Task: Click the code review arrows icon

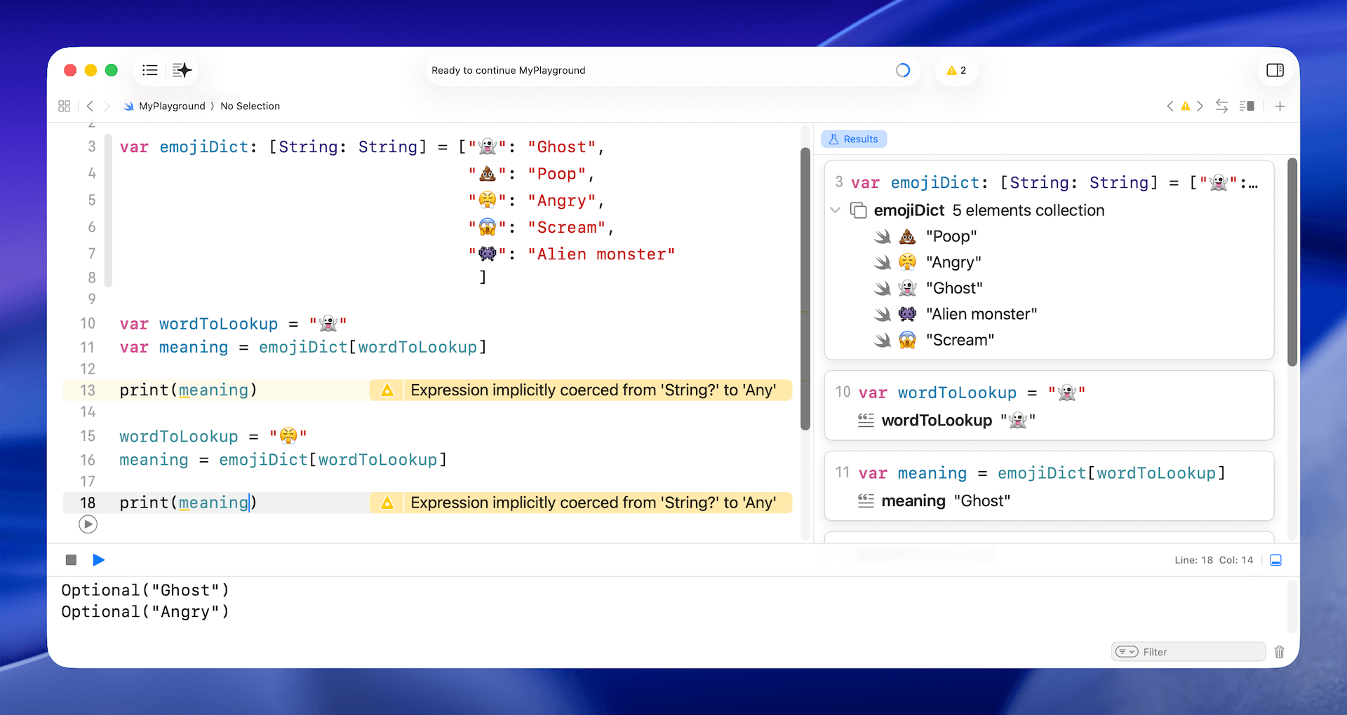Action: [x=1221, y=106]
